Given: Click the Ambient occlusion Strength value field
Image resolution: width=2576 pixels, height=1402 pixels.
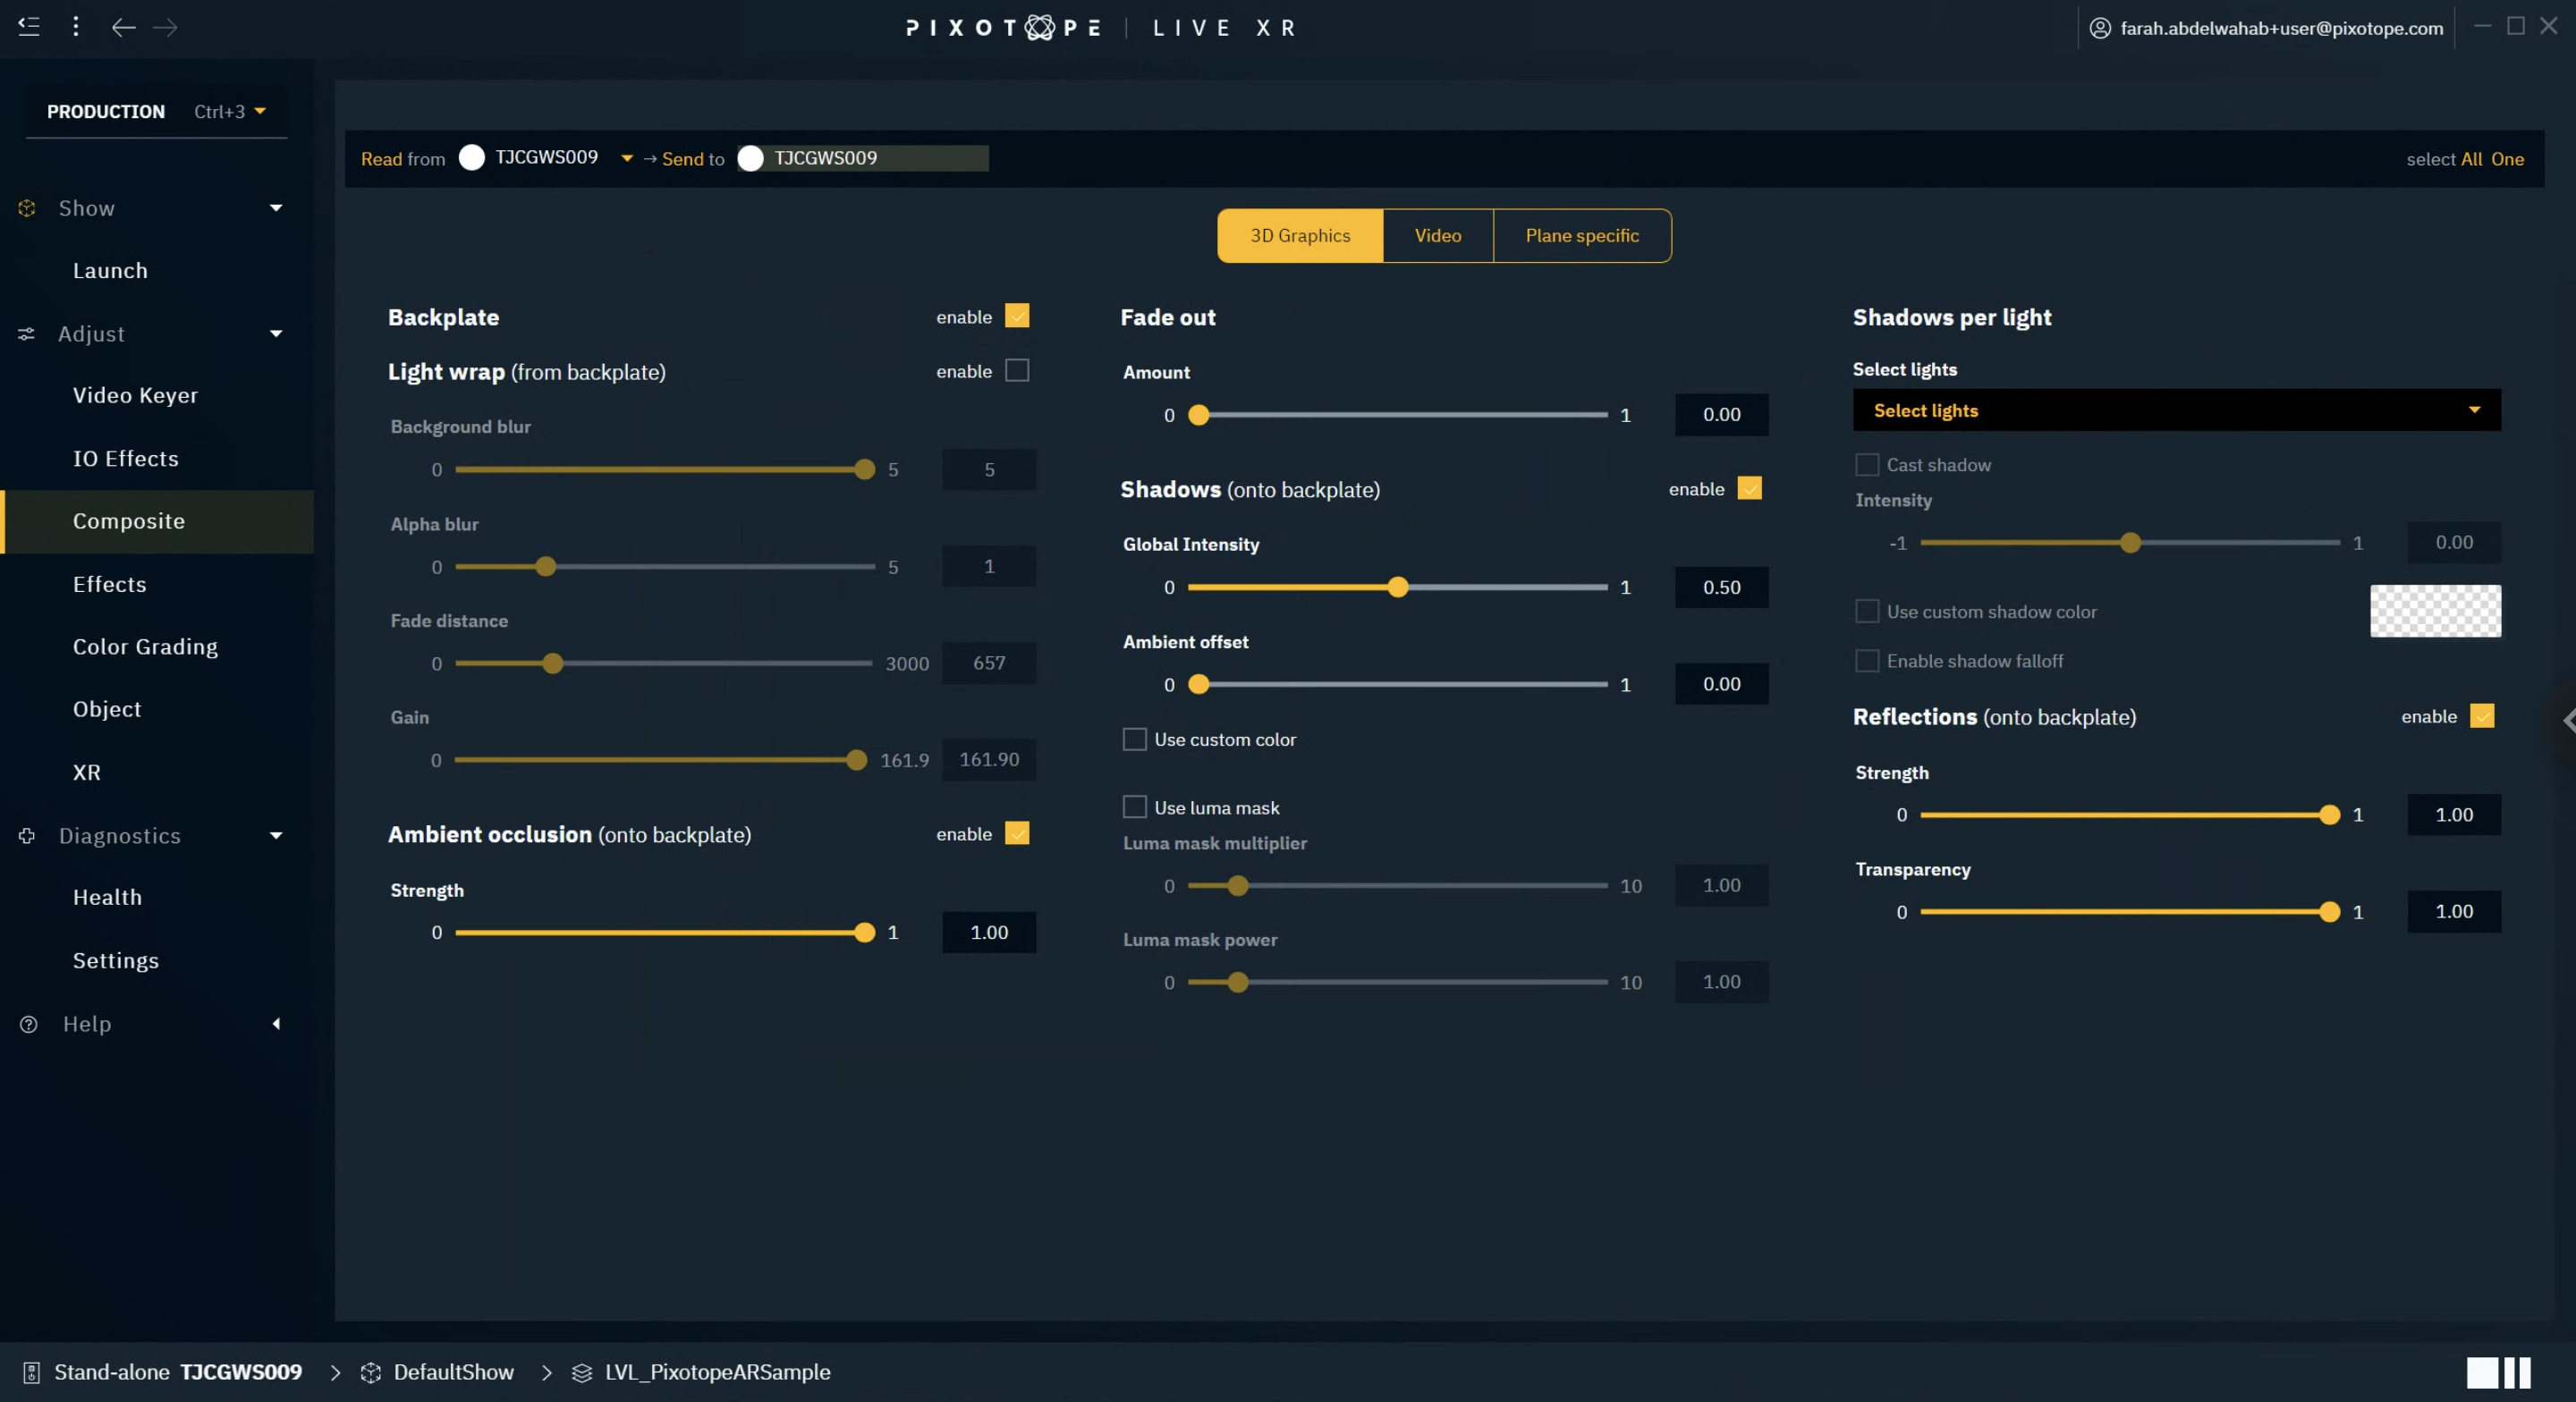Looking at the screenshot, I should tap(989, 932).
